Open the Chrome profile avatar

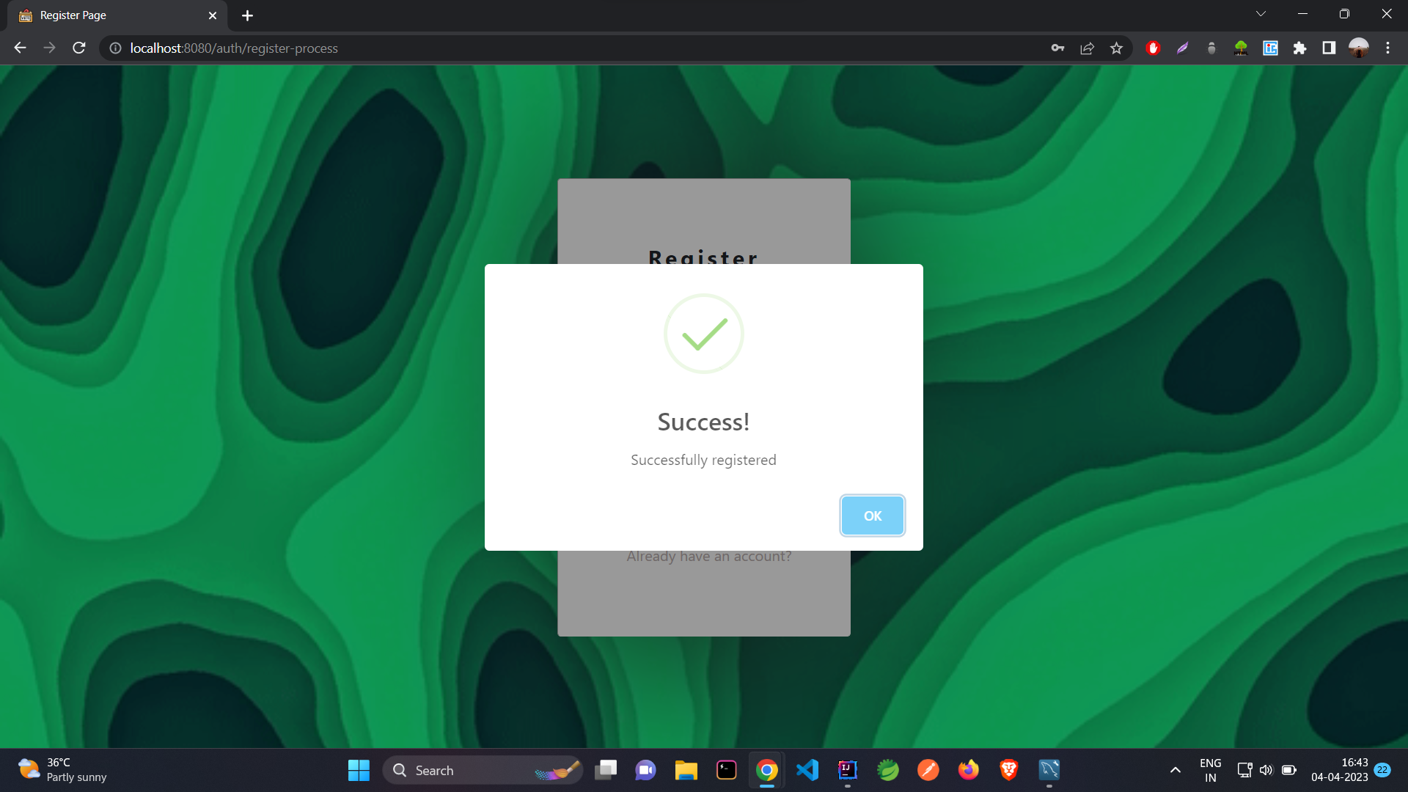coord(1358,48)
